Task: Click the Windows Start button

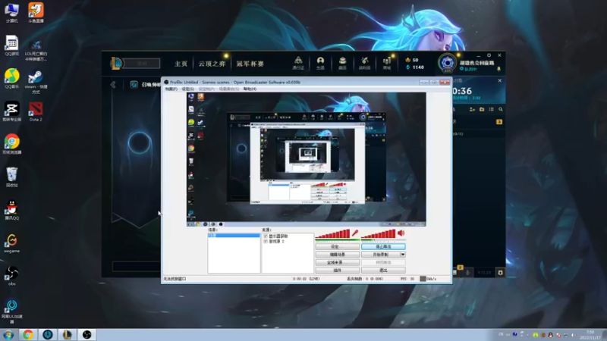Action: point(8,334)
